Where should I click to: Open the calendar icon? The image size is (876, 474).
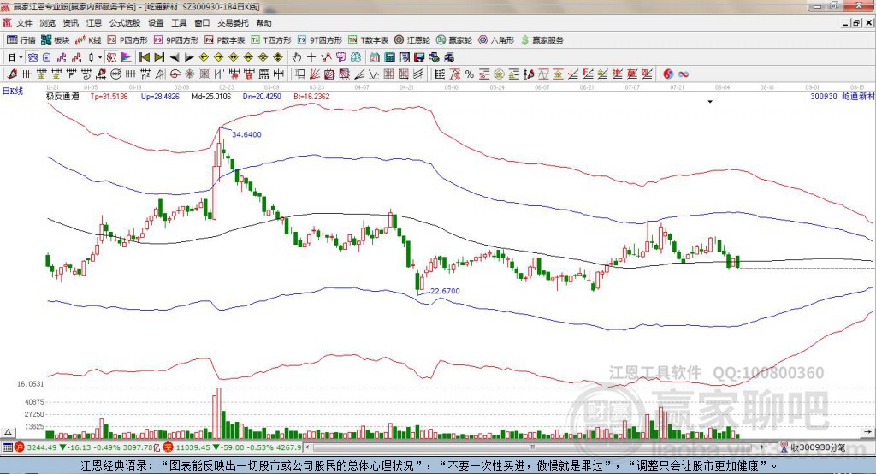(x=375, y=57)
